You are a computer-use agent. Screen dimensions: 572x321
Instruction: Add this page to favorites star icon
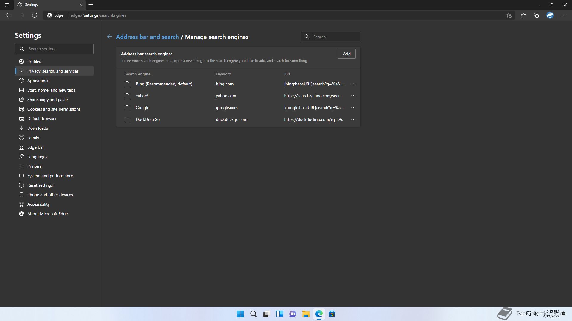pyautogui.click(x=509, y=15)
